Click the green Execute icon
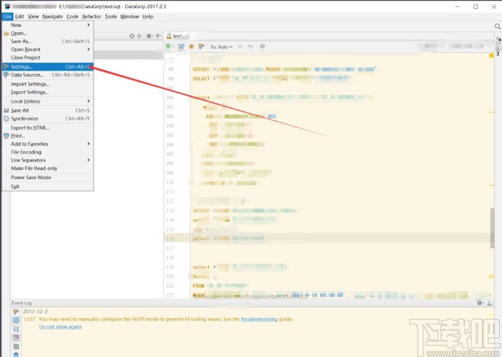Screen dimensions: 502x357 click(x=168, y=47)
